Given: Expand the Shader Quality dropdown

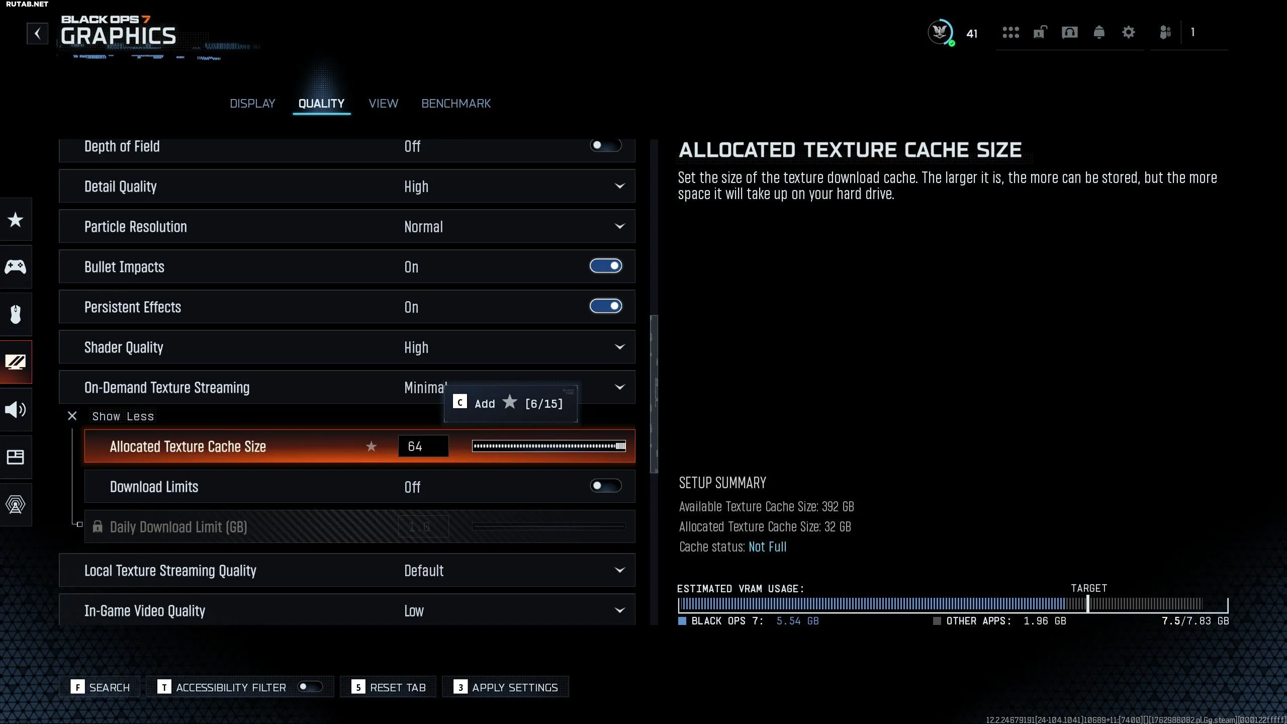Looking at the screenshot, I should (347, 347).
